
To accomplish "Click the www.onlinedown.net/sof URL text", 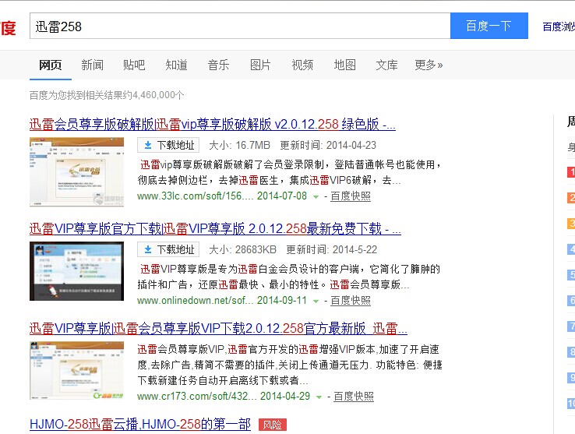I will click(x=196, y=301).
